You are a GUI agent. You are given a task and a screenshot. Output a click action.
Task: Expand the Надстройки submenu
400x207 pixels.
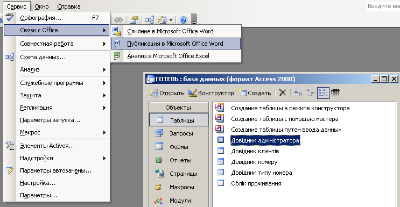[x=57, y=158]
